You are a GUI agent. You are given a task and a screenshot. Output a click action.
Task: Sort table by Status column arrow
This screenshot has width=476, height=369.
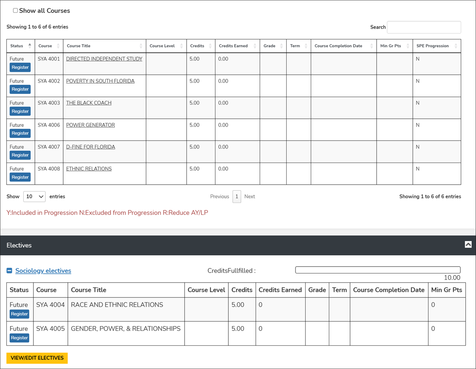click(30, 46)
